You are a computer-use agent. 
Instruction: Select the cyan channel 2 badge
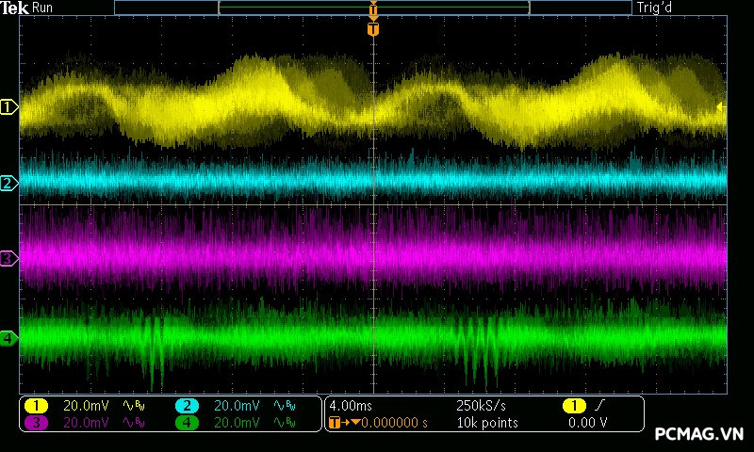[x=187, y=406]
